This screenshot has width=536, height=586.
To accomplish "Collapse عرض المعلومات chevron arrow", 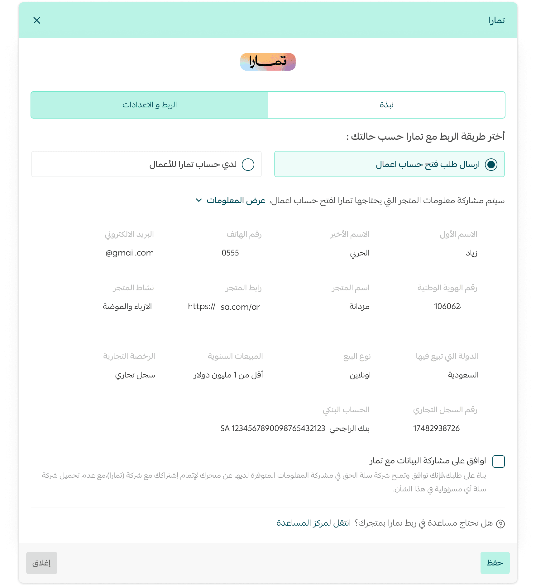I will (199, 200).
